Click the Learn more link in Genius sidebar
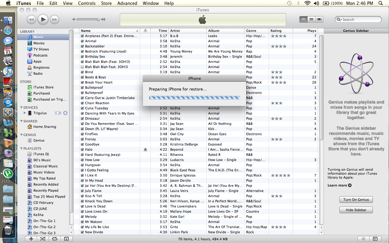This screenshot has width=389, height=243. click(339, 185)
